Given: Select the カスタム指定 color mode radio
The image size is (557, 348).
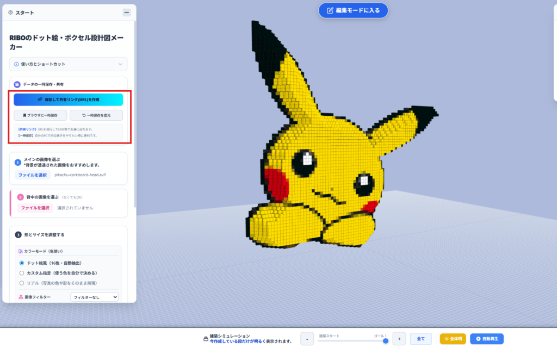Looking at the screenshot, I should click(22, 273).
